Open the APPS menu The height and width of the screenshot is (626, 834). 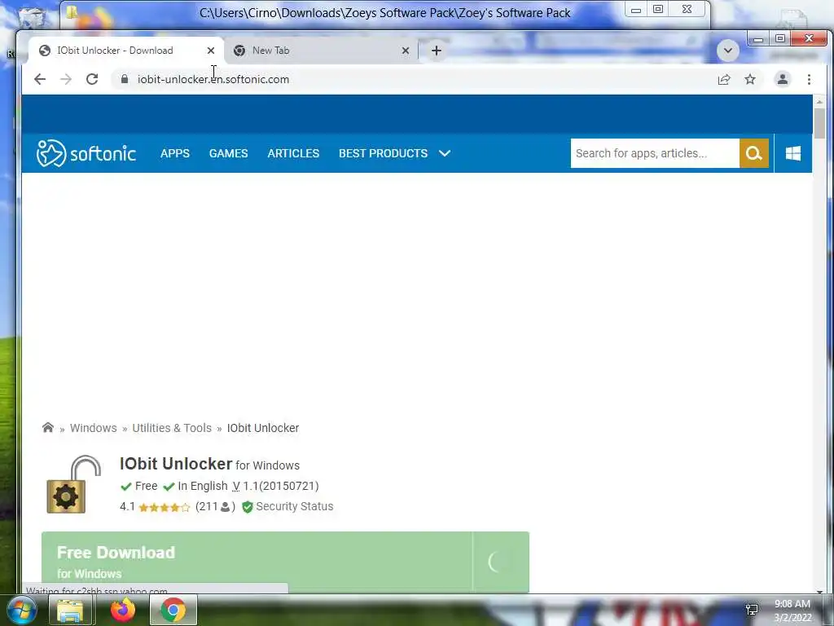pyautogui.click(x=175, y=153)
